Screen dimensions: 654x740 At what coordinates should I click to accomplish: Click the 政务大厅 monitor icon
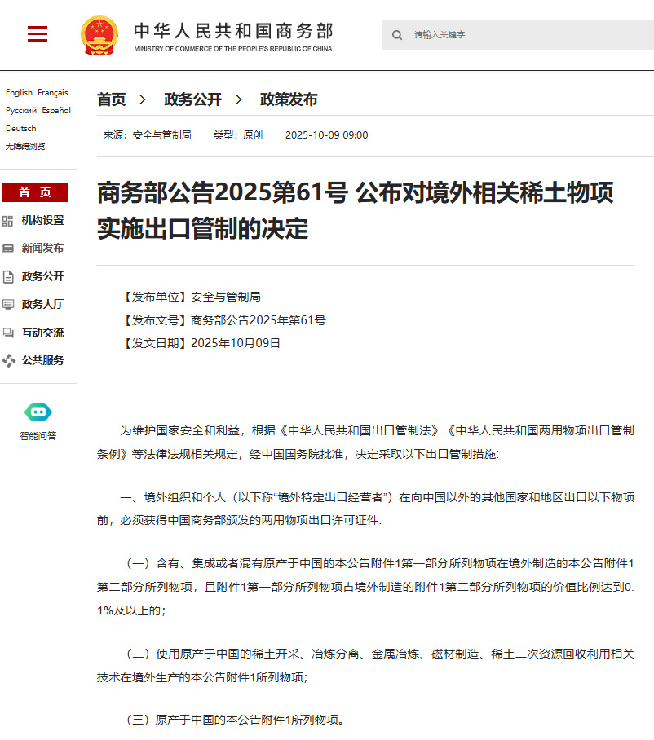tap(8, 305)
